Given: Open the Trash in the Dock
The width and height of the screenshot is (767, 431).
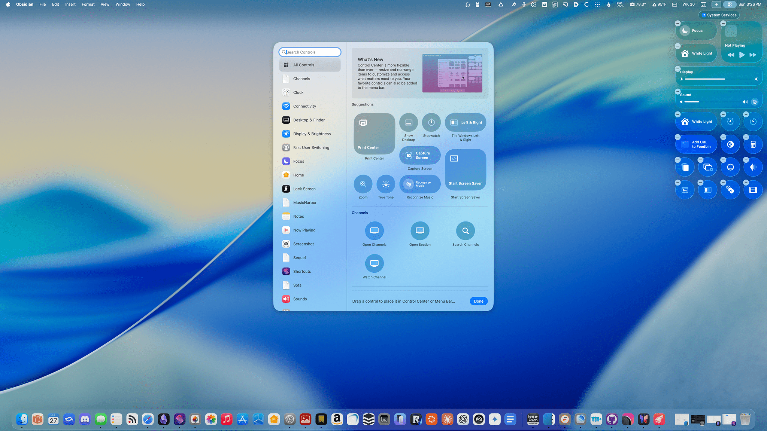Looking at the screenshot, I should point(745,419).
